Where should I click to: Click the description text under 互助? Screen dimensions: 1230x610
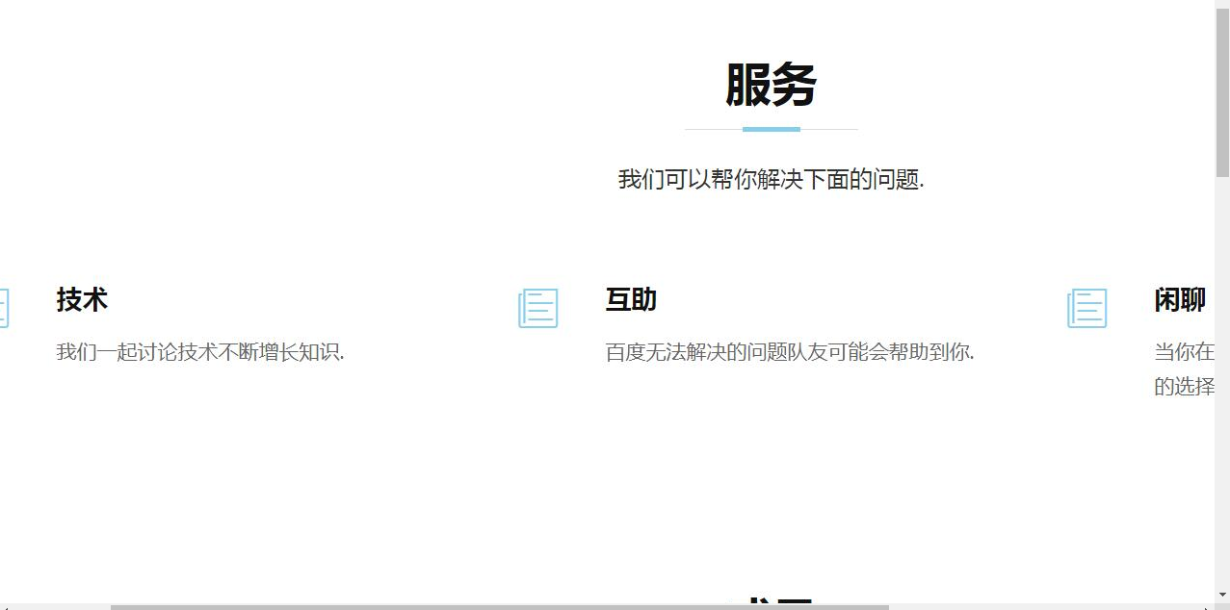pyautogui.click(x=788, y=353)
